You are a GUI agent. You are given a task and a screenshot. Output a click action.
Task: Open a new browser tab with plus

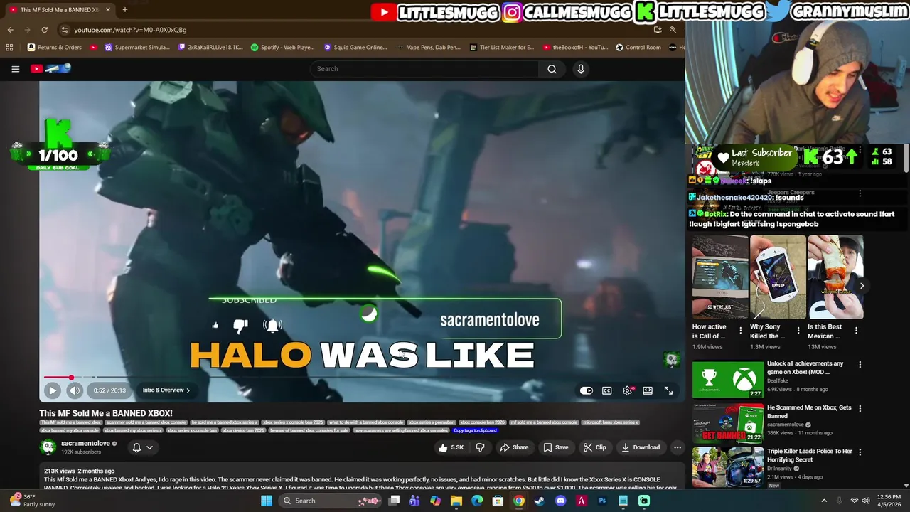click(124, 10)
